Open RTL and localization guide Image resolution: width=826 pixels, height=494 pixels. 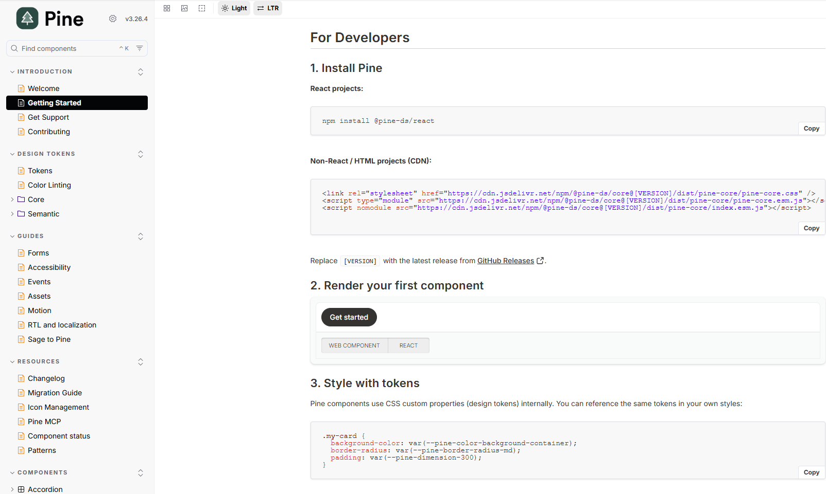(x=77, y=325)
